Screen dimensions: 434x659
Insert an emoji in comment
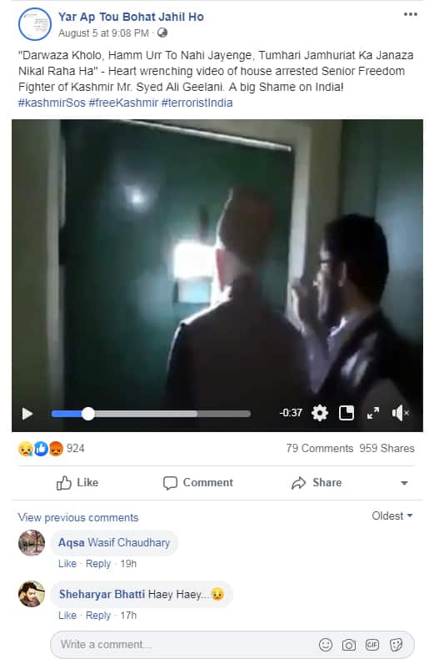(x=325, y=644)
